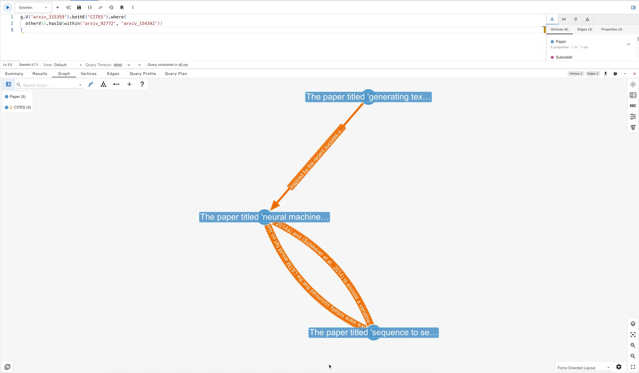This screenshot has height=373, width=639.
Task: Click the edge arrow direction icon
Action: point(116,84)
